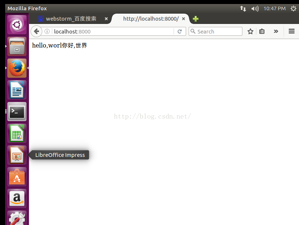Screen dimensions: 299x225
Task: Open the Files manager from the launcher
Action: click(x=17, y=46)
